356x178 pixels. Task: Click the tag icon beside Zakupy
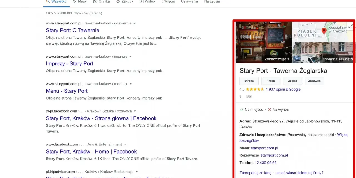pos(118,1)
